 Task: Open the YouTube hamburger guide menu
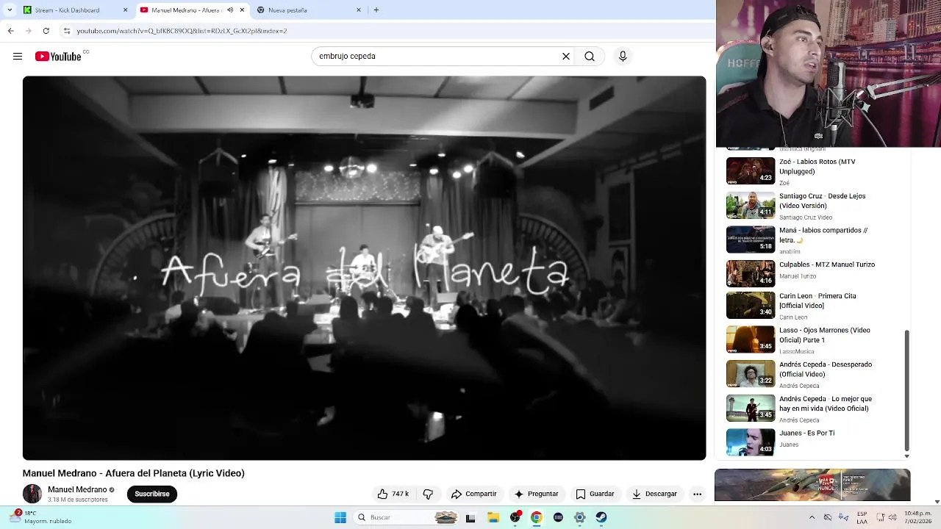tap(18, 57)
